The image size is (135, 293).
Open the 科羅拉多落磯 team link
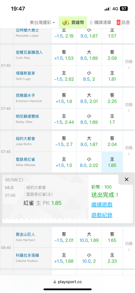click(x=27, y=255)
